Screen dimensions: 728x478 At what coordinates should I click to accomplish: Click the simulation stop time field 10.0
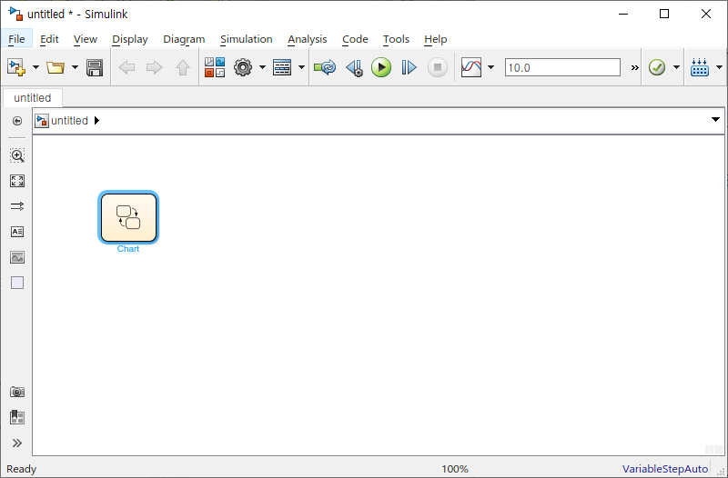pos(562,67)
